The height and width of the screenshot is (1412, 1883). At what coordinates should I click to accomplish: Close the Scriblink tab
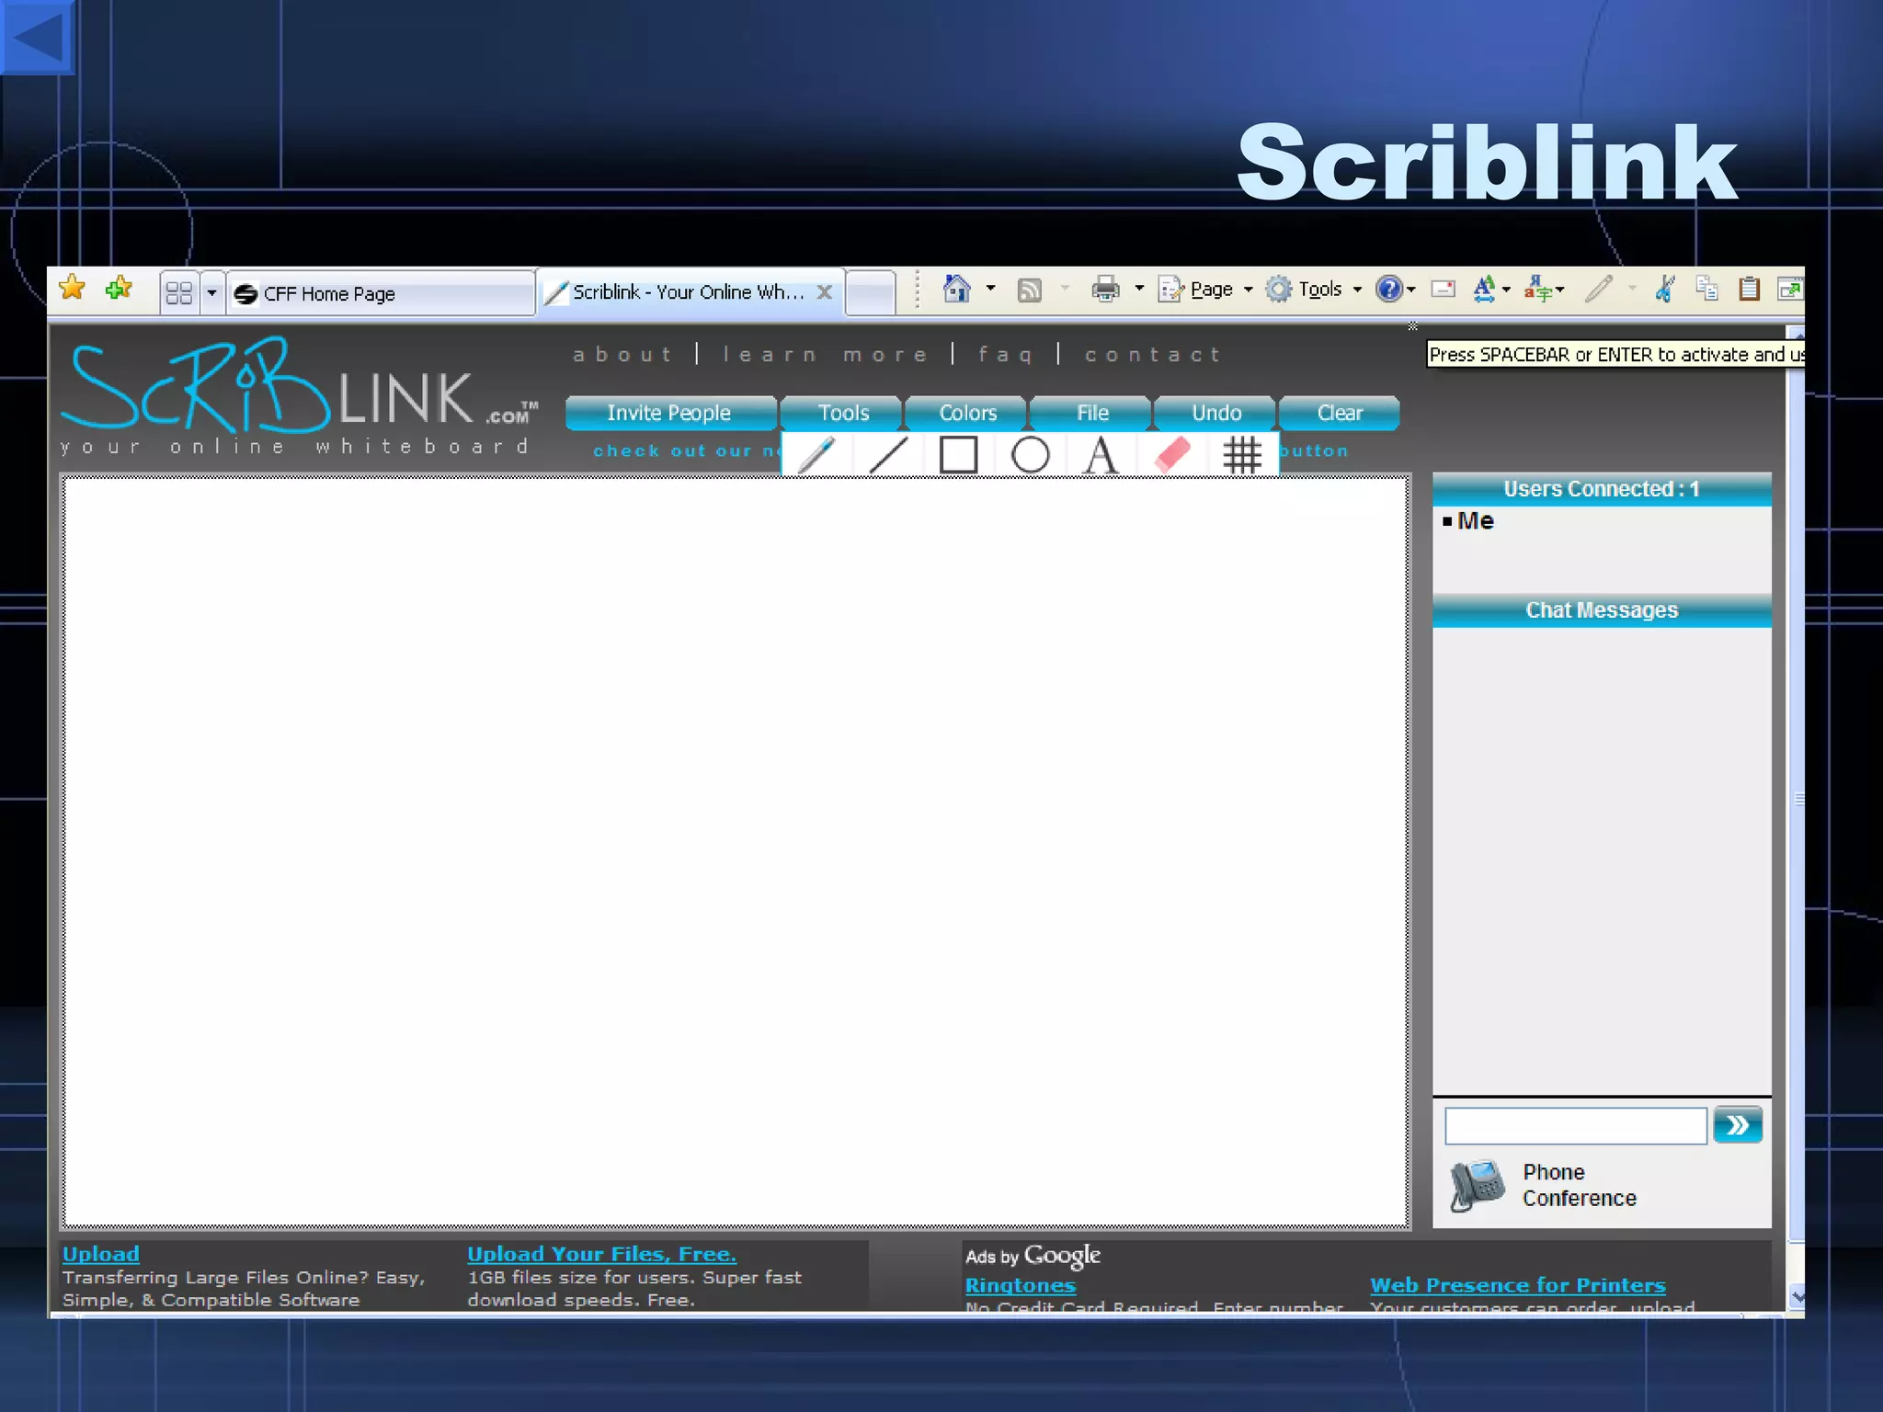[825, 292]
